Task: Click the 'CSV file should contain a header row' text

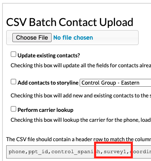Action: click(x=78, y=139)
